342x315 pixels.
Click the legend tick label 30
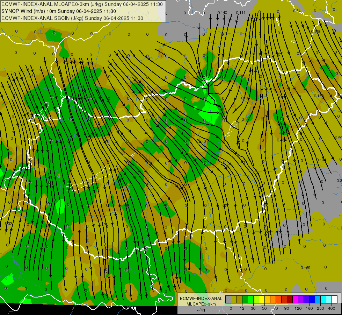(253, 308)
